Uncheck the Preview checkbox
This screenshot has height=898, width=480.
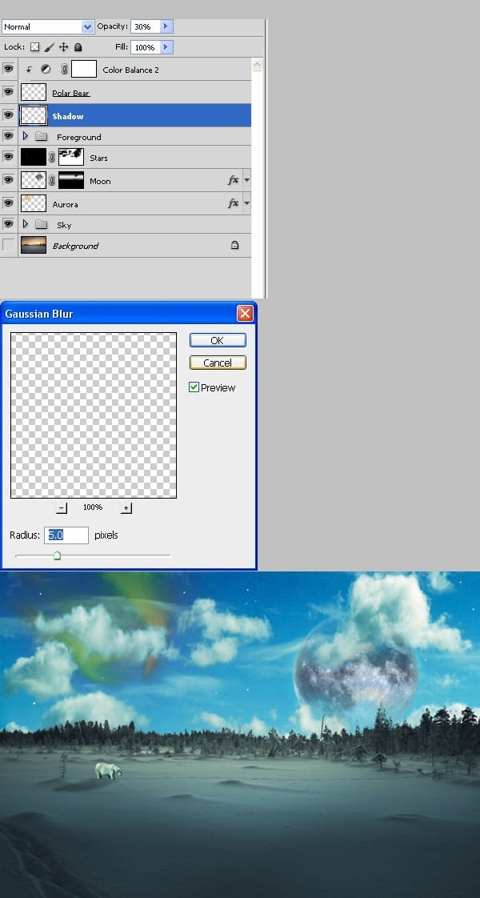click(194, 387)
